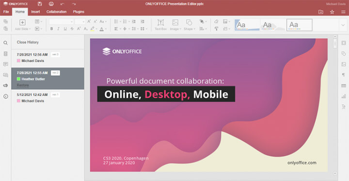Mark the file as favorite with star

click(x=332, y=12)
